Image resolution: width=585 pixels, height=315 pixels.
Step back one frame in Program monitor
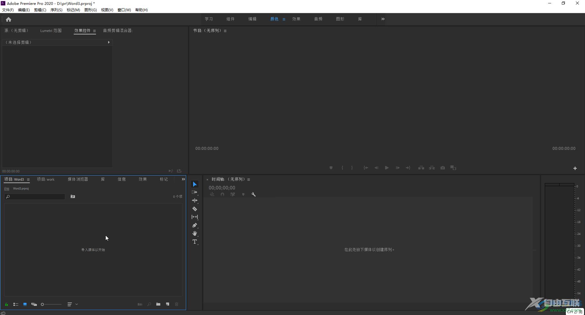click(x=377, y=168)
